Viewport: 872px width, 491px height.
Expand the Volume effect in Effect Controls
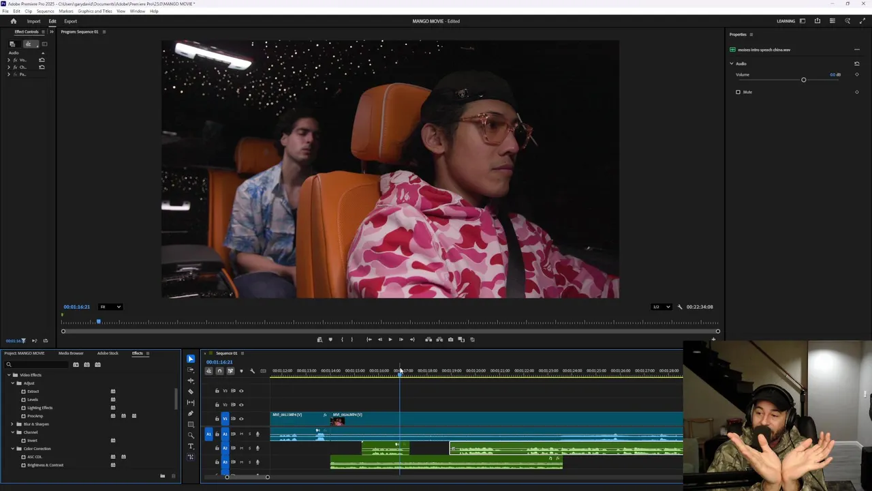coord(9,60)
